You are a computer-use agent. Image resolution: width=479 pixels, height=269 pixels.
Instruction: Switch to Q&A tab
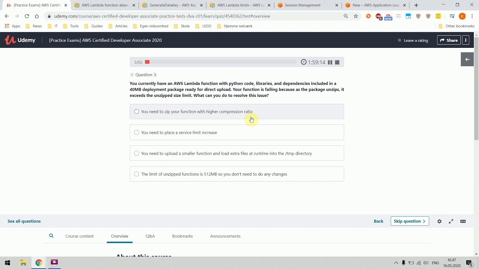(x=150, y=236)
